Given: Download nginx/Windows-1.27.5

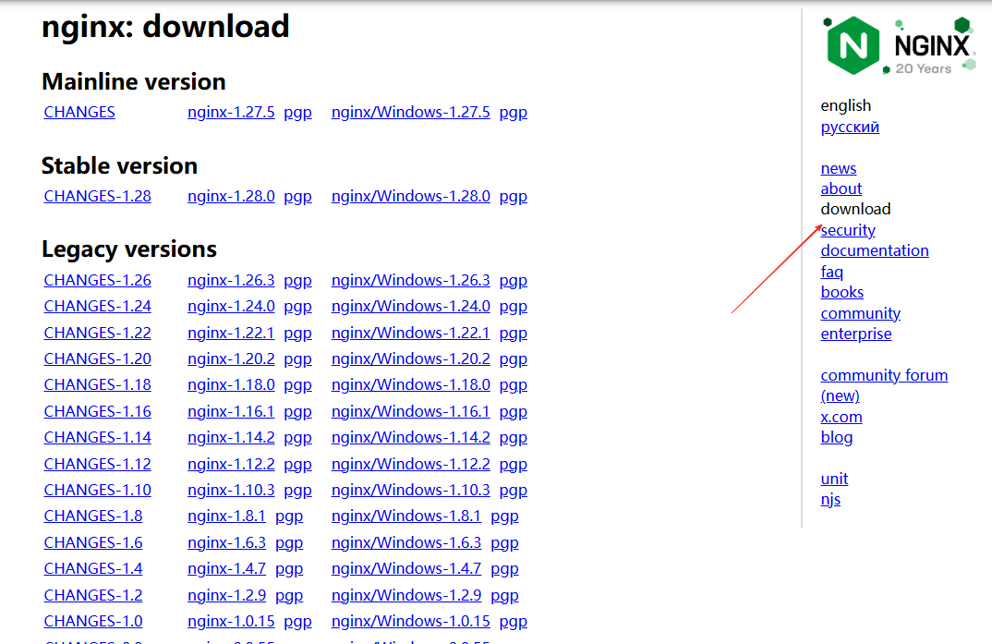Looking at the screenshot, I should click(x=411, y=112).
